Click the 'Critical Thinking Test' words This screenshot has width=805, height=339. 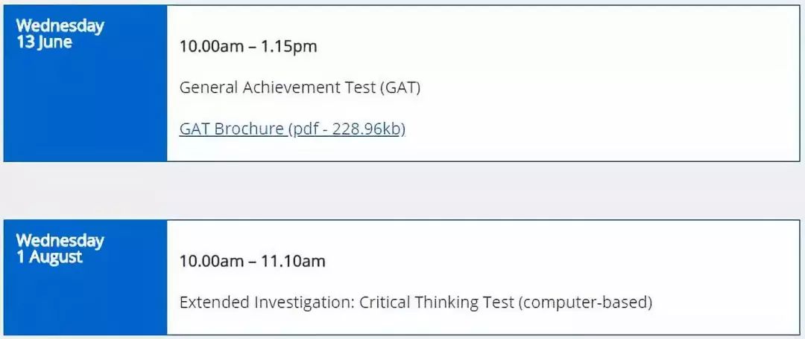(x=436, y=302)
